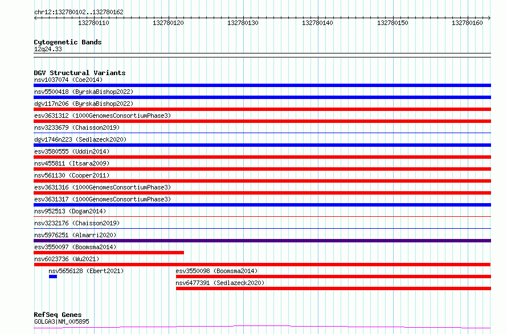Click the nsv5976251 (Almarri2020) label
This screenshot has height=334, width=507.
click(75, 235)
